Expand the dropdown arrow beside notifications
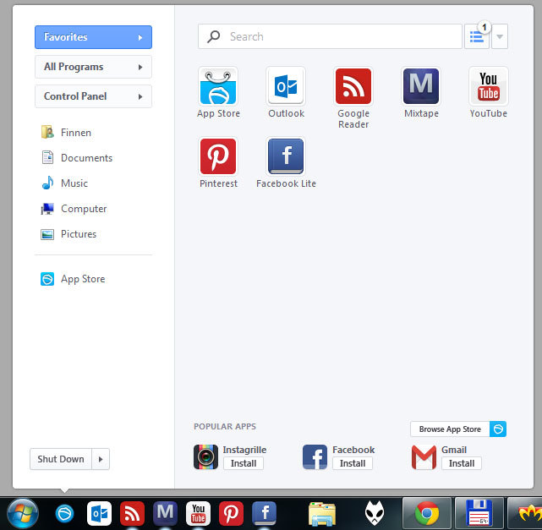This screenshot has width=542, height=530. point(500,36)
